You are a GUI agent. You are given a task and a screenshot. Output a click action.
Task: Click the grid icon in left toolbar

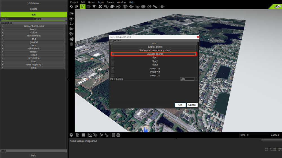[72, 44]
